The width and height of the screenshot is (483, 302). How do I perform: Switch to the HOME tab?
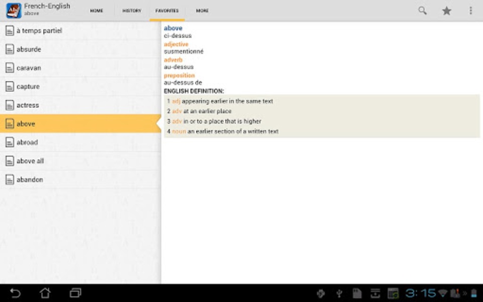click(x=97, y=11)
